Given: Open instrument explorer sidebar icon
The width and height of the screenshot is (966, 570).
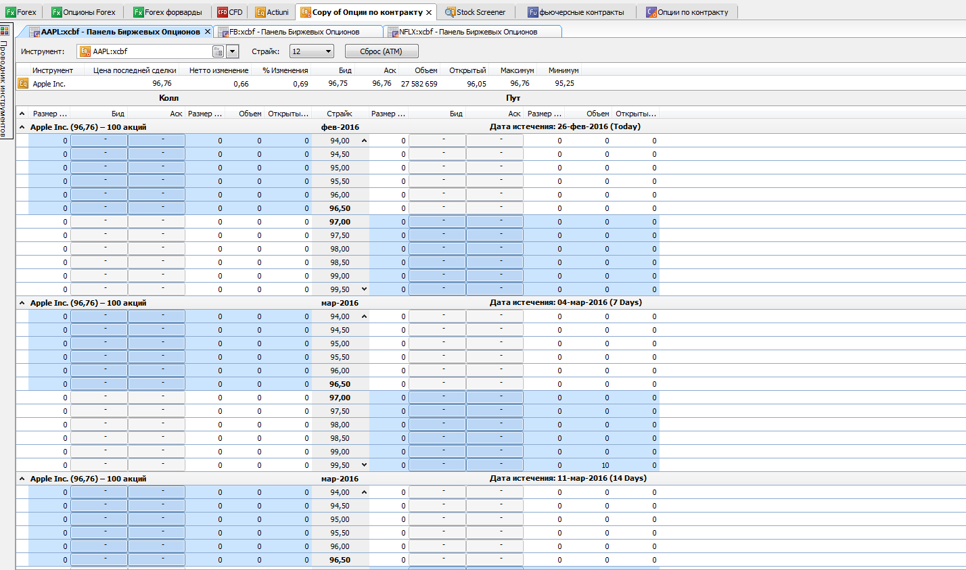Looking at the screenshot, I should coord(5,30).
